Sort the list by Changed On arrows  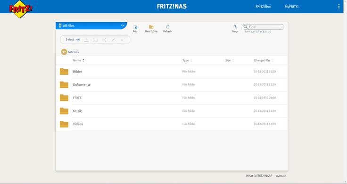pyautogui.click(x=272, y=60)
